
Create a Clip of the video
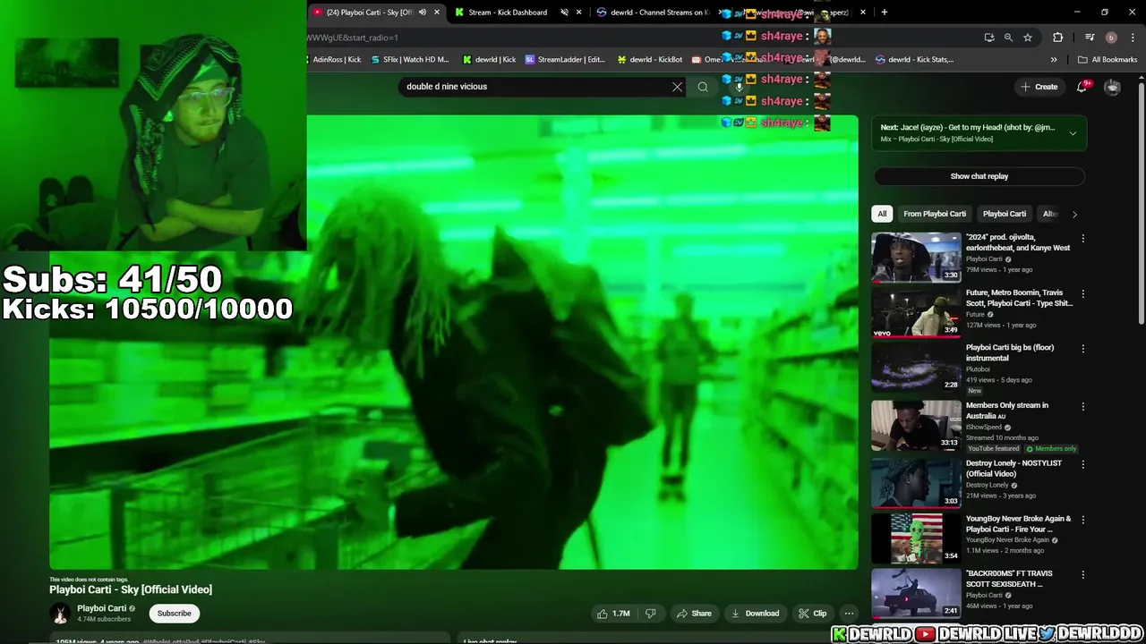click(812, 614)
